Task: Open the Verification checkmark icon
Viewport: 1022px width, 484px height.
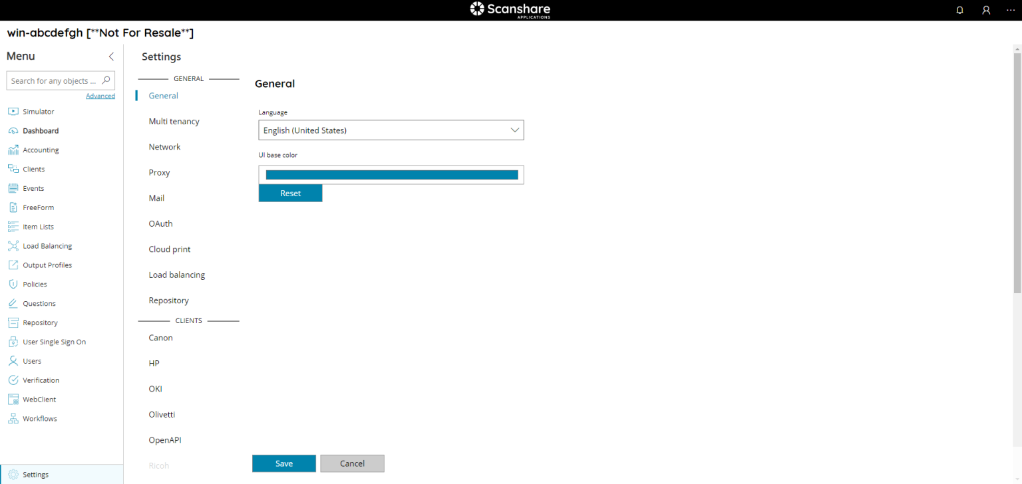Action: click(x=13, y=380)
